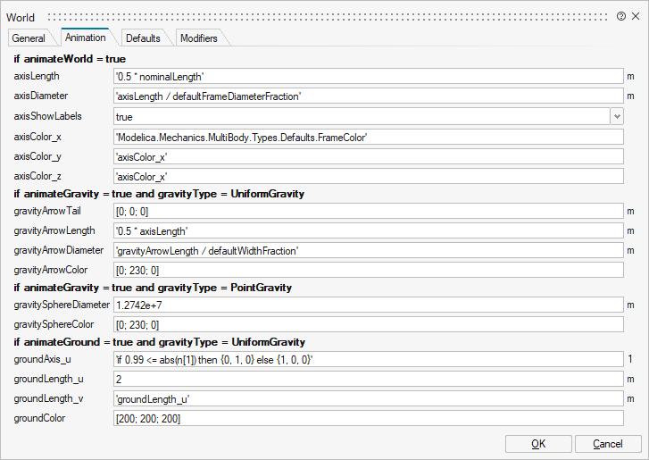
Task: Click the axisColor_x value field
Action: tap(367, 137)
